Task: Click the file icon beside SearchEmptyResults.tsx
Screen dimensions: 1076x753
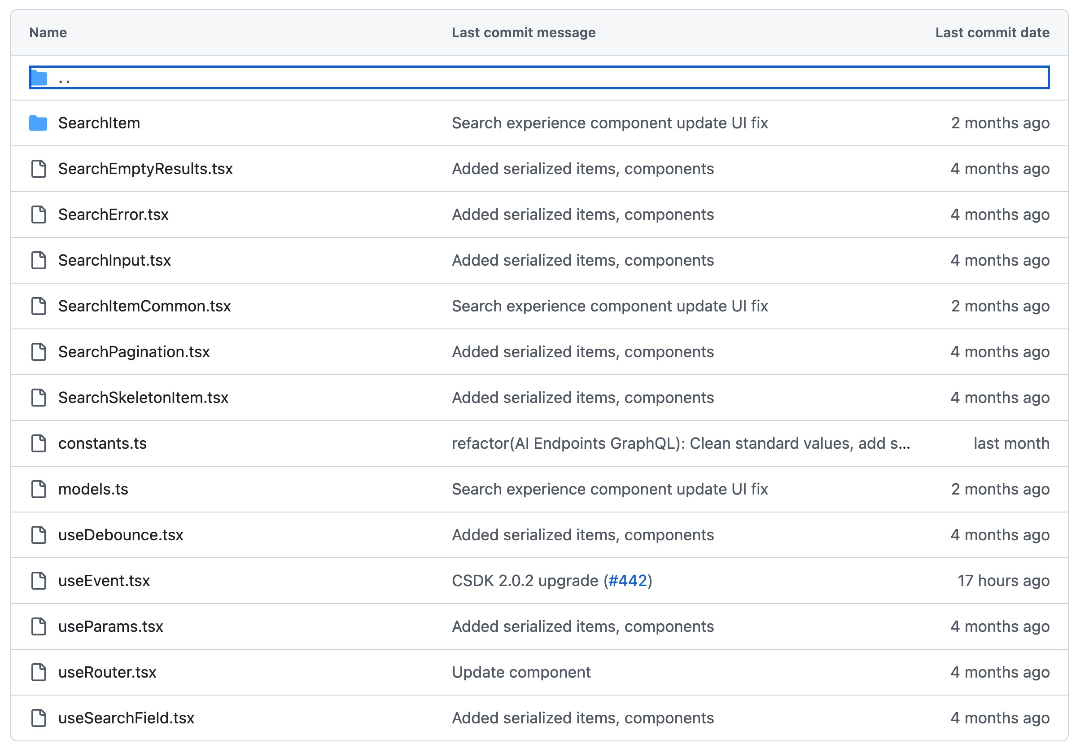Action: pos(39,168)
